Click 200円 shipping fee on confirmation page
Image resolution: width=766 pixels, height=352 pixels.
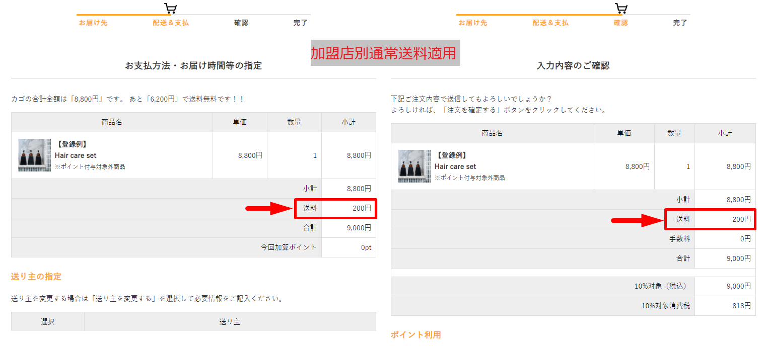point(741,219)
